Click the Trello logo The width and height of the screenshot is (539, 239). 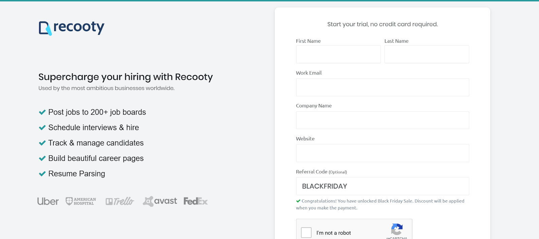pyautogui.click(x=120, y=201)
